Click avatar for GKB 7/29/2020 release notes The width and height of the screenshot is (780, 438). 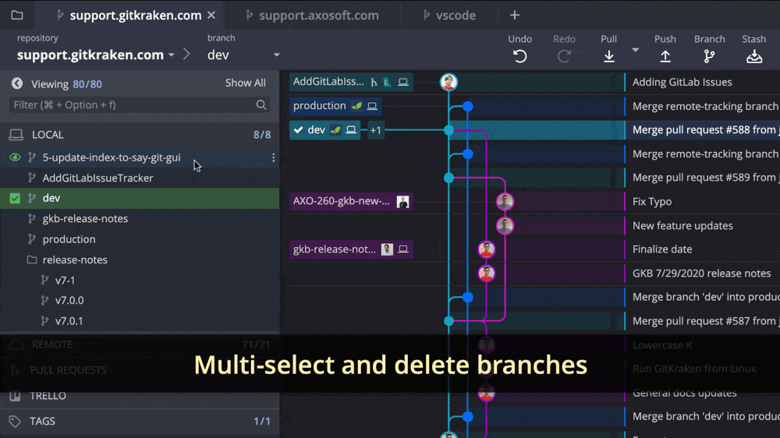[487, 274]
